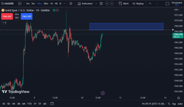
Task: Expand the indicators favorites dropdown arrow
Action: 96,4
